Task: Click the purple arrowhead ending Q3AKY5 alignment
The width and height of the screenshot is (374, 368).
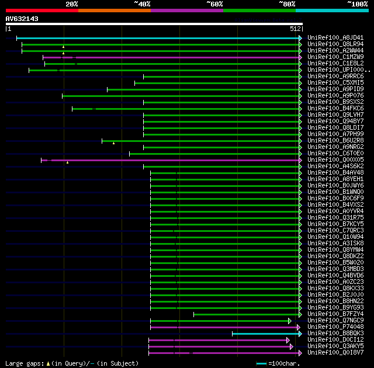Action: pyautogui.click(x=292, y=347)
